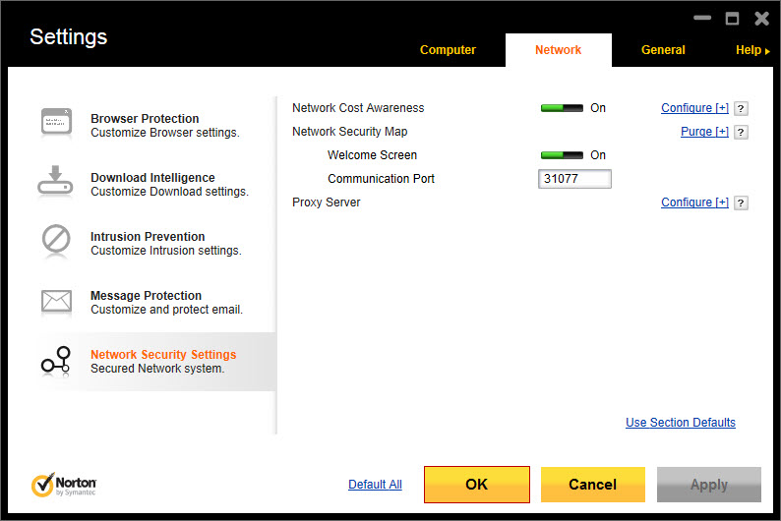Image resolution: width=781 pixels, height=521 pixels.
Task: Click Purge link for Network Security Map
Action: tap(705, 132)
